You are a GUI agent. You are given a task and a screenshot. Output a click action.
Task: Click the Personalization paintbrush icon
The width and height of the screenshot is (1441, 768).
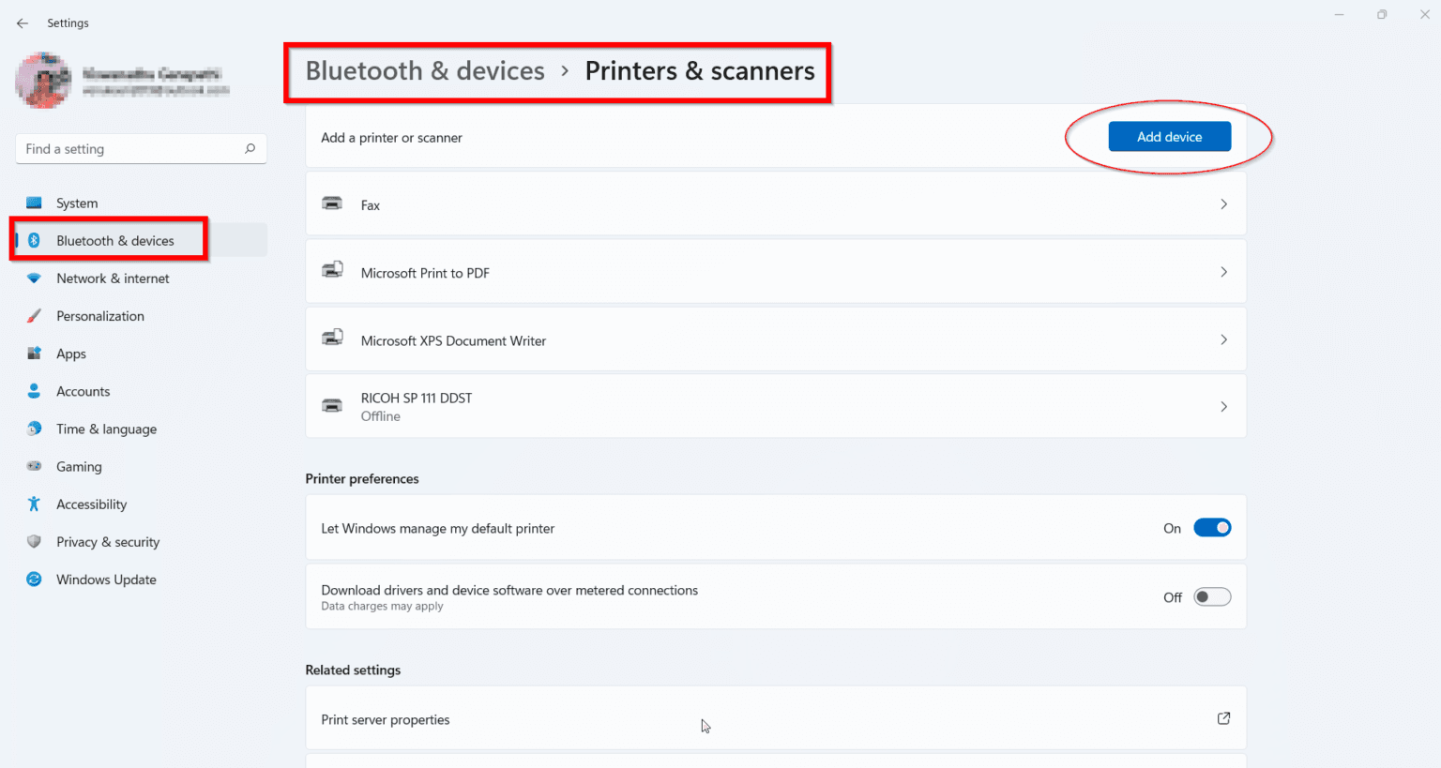click(34, 315)
